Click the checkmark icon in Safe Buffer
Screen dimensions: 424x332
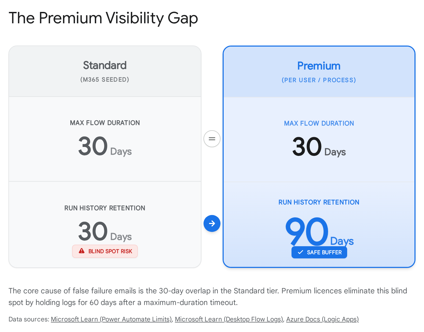[x=300, y=252]
